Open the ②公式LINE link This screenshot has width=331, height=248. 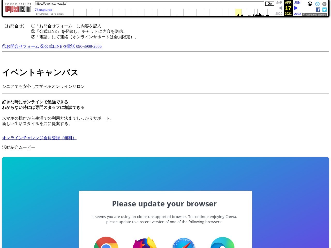51,47
